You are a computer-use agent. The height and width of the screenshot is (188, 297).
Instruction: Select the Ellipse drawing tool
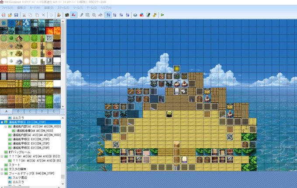point(94,15)
